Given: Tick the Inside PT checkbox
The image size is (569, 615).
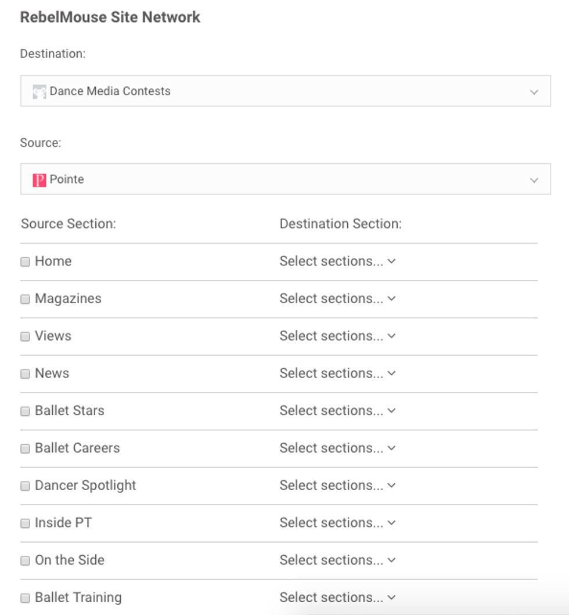Looking at the screenshot, I should [25, 523].
